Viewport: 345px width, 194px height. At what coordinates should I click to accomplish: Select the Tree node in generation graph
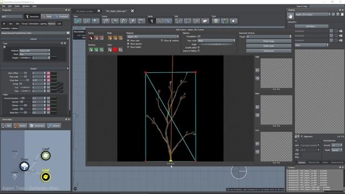[24, 166]
